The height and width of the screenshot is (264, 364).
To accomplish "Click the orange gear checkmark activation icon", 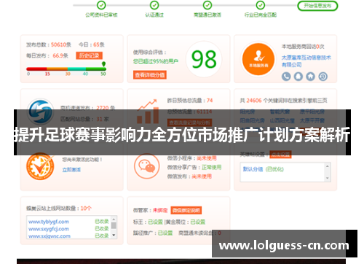I will (40, 166).
